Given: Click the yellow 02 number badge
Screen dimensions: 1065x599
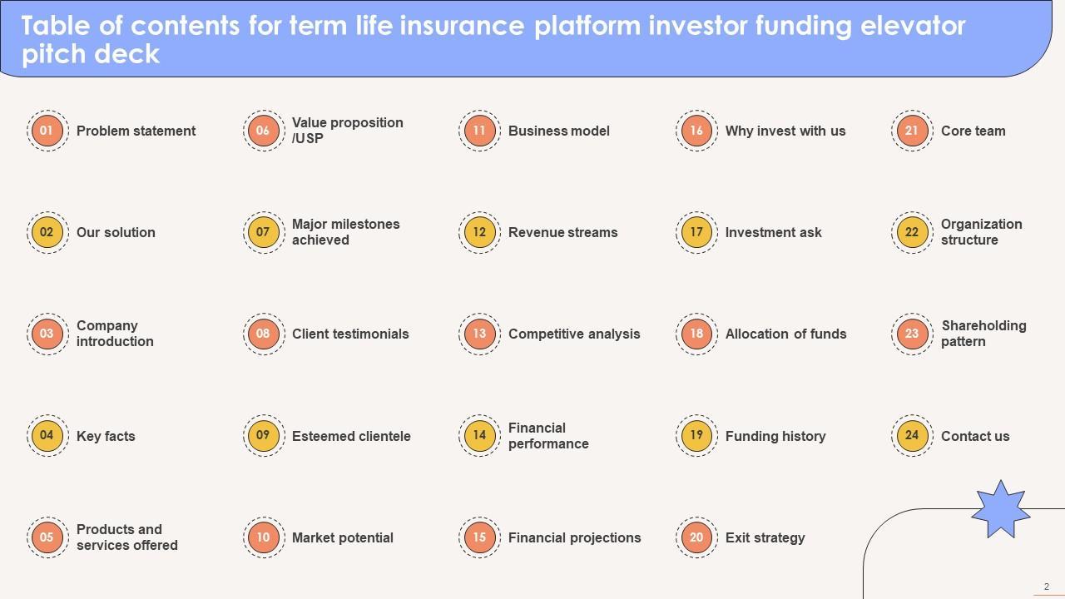Looking at the screenshot, I should [47, 232].
